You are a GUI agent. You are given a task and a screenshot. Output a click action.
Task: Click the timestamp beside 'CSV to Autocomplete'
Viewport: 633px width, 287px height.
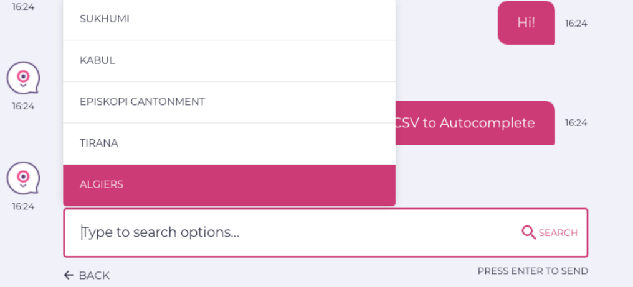click(576, 123)
